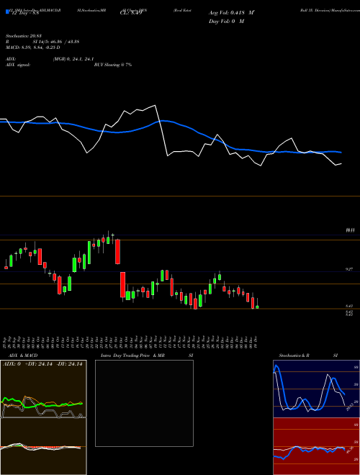
Task: Click the right end of the blue SMA line
Action: (341, 153)
